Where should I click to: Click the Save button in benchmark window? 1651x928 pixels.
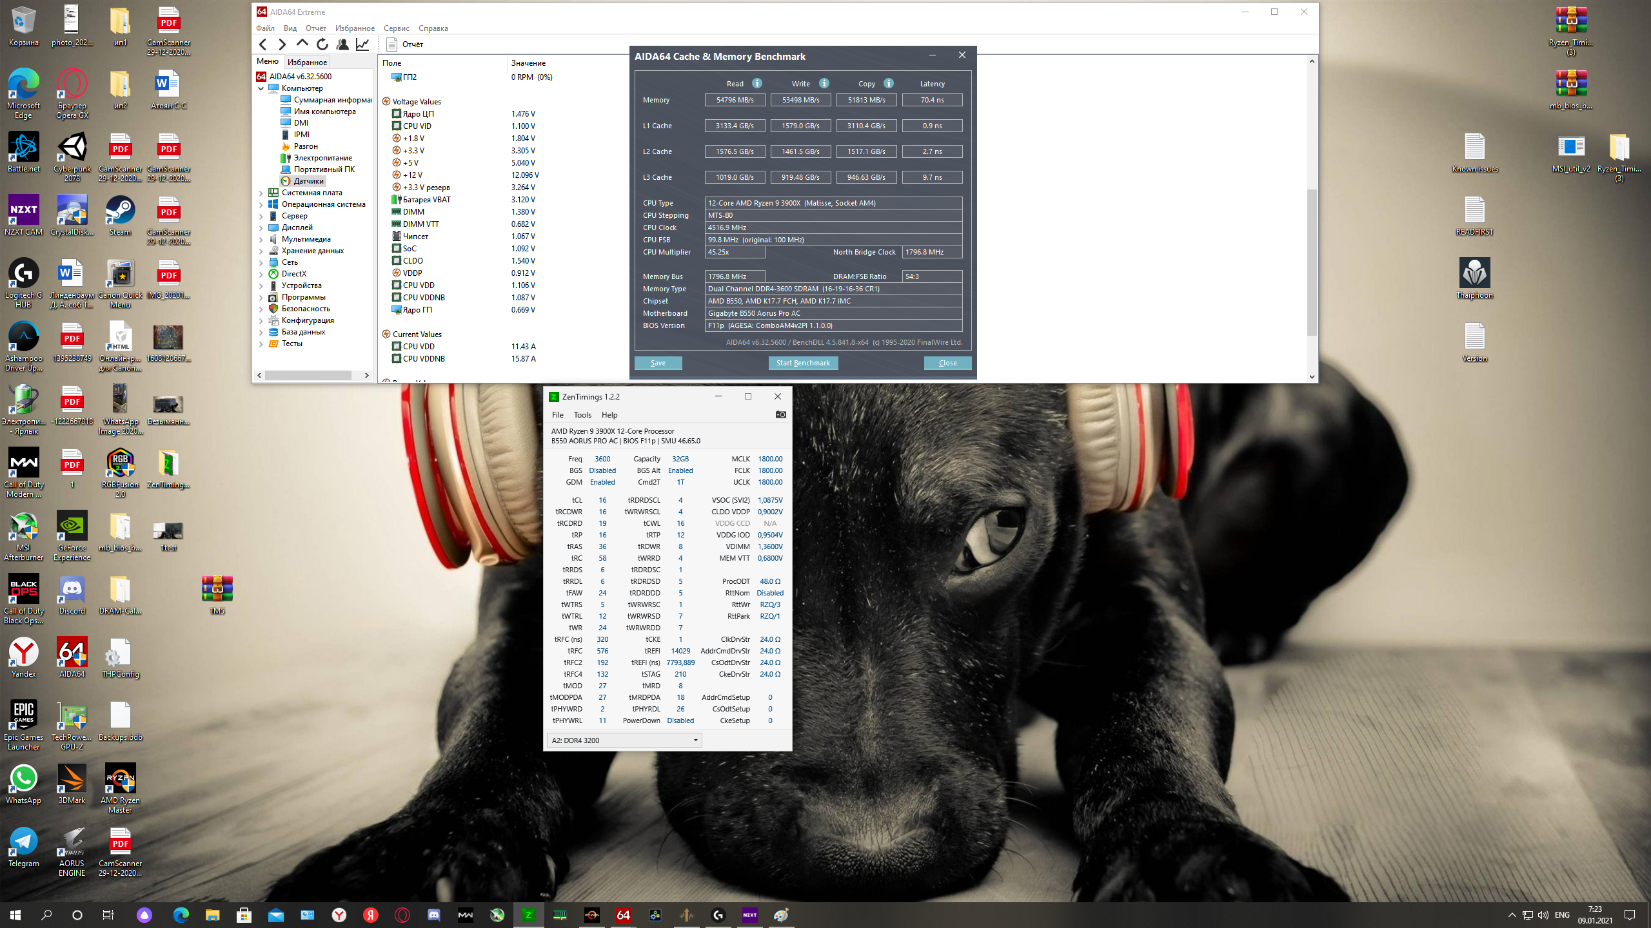658,363
